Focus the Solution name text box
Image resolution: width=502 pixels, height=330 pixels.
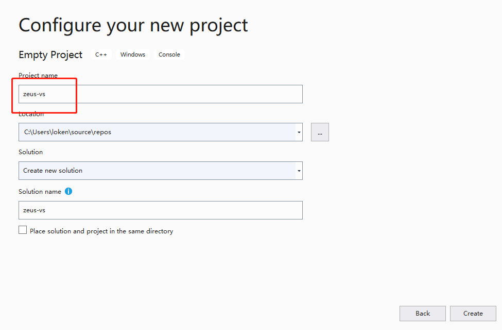[160, 210]
